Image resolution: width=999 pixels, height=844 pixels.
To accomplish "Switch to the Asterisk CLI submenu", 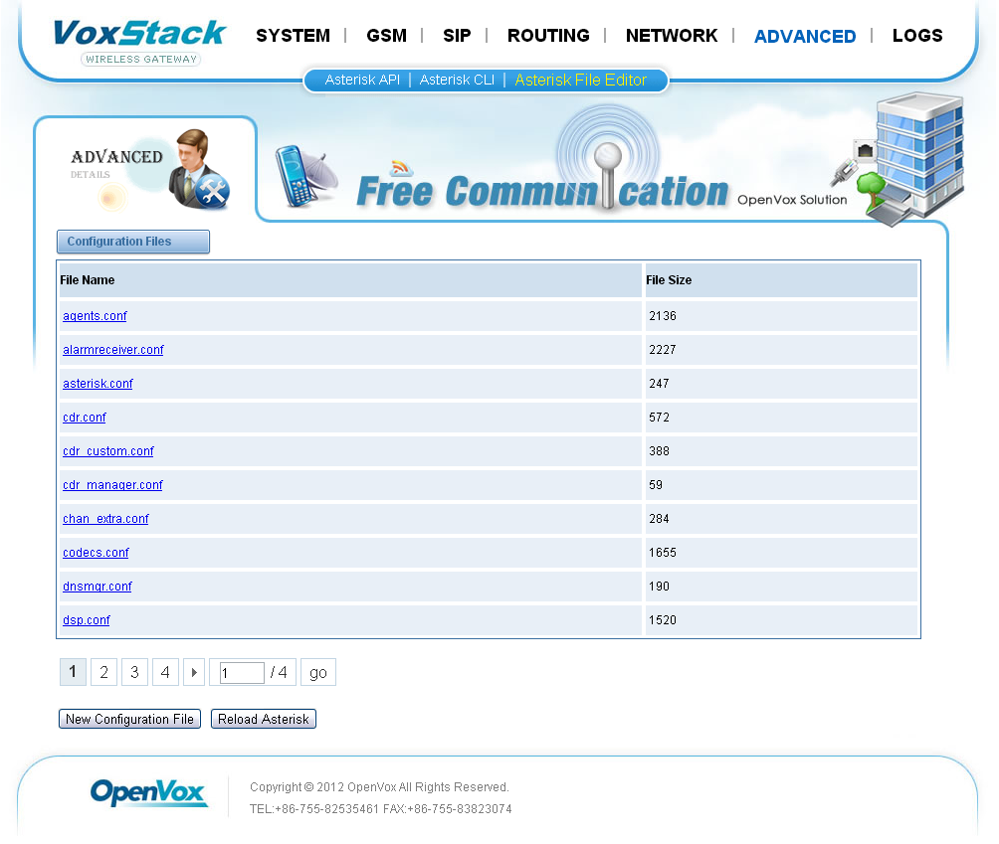I will (x=457, y=81).
